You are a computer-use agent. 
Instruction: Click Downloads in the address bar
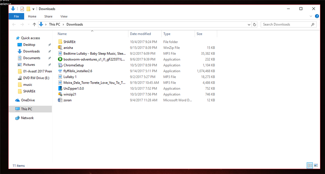click(x=75, y=24)
